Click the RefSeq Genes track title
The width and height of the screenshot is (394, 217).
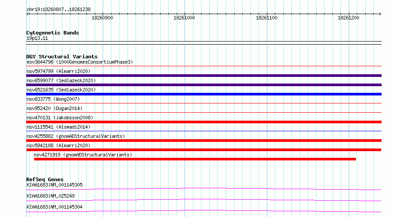coord(45,179)
